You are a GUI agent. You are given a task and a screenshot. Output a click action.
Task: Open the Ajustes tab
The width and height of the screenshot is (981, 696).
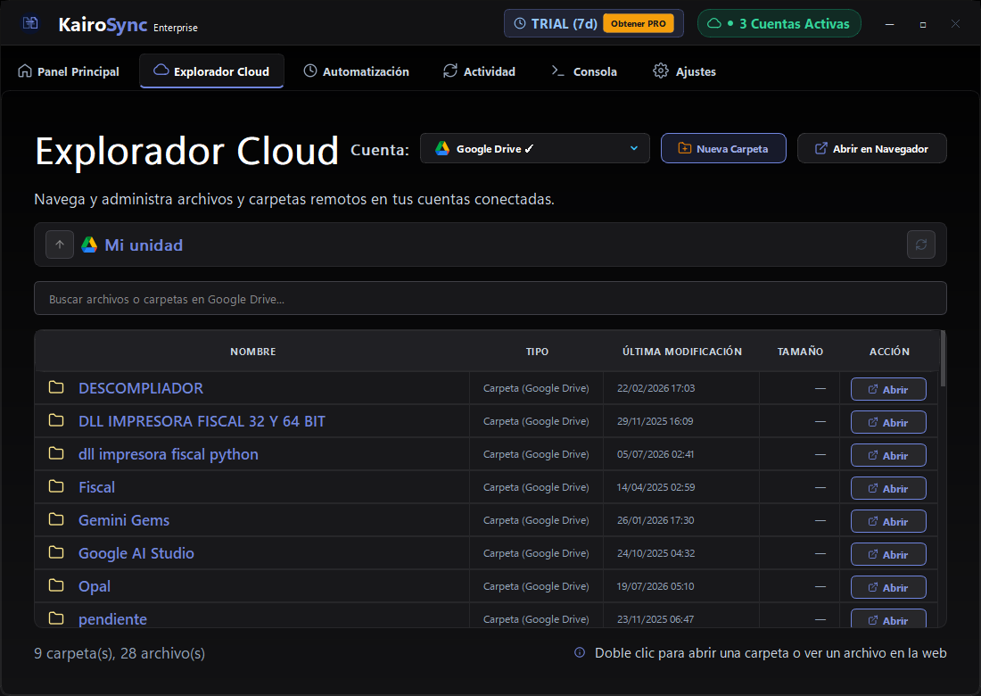[684, 71]
